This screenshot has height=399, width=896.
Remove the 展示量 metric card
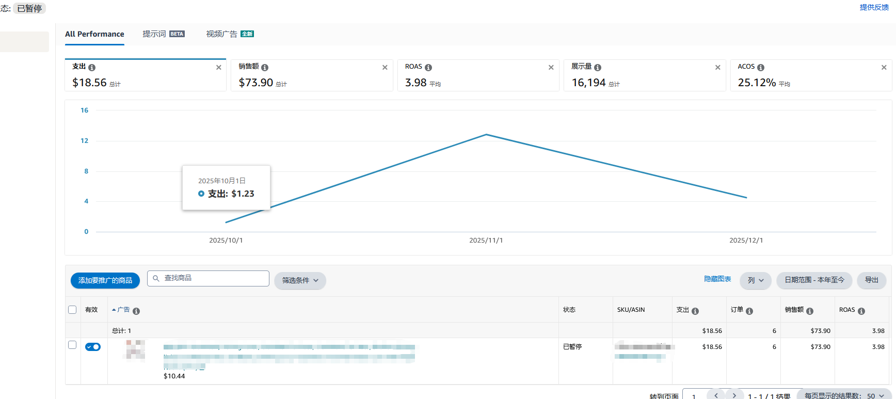[717, 68]
